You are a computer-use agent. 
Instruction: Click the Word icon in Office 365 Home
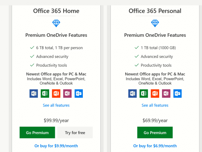(34, 93)
